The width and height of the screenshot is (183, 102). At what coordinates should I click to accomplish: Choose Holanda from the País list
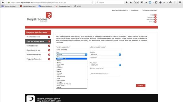pyautogui.click(x=71, y=73)
